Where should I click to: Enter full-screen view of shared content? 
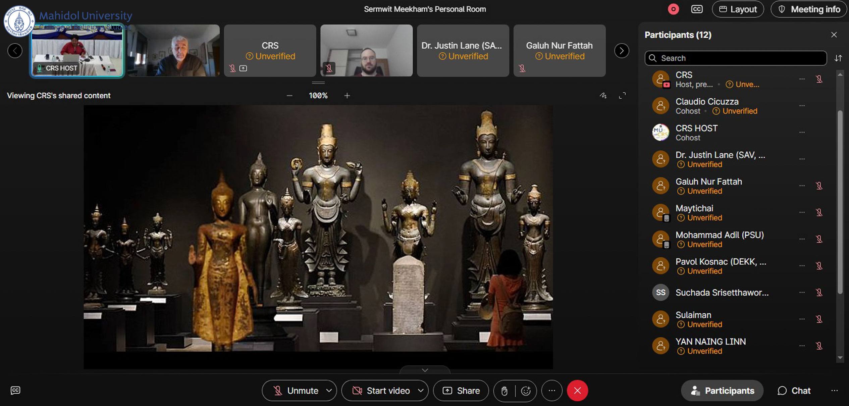[622, 96]
